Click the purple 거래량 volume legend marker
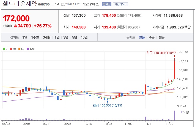 pos(181,112)
